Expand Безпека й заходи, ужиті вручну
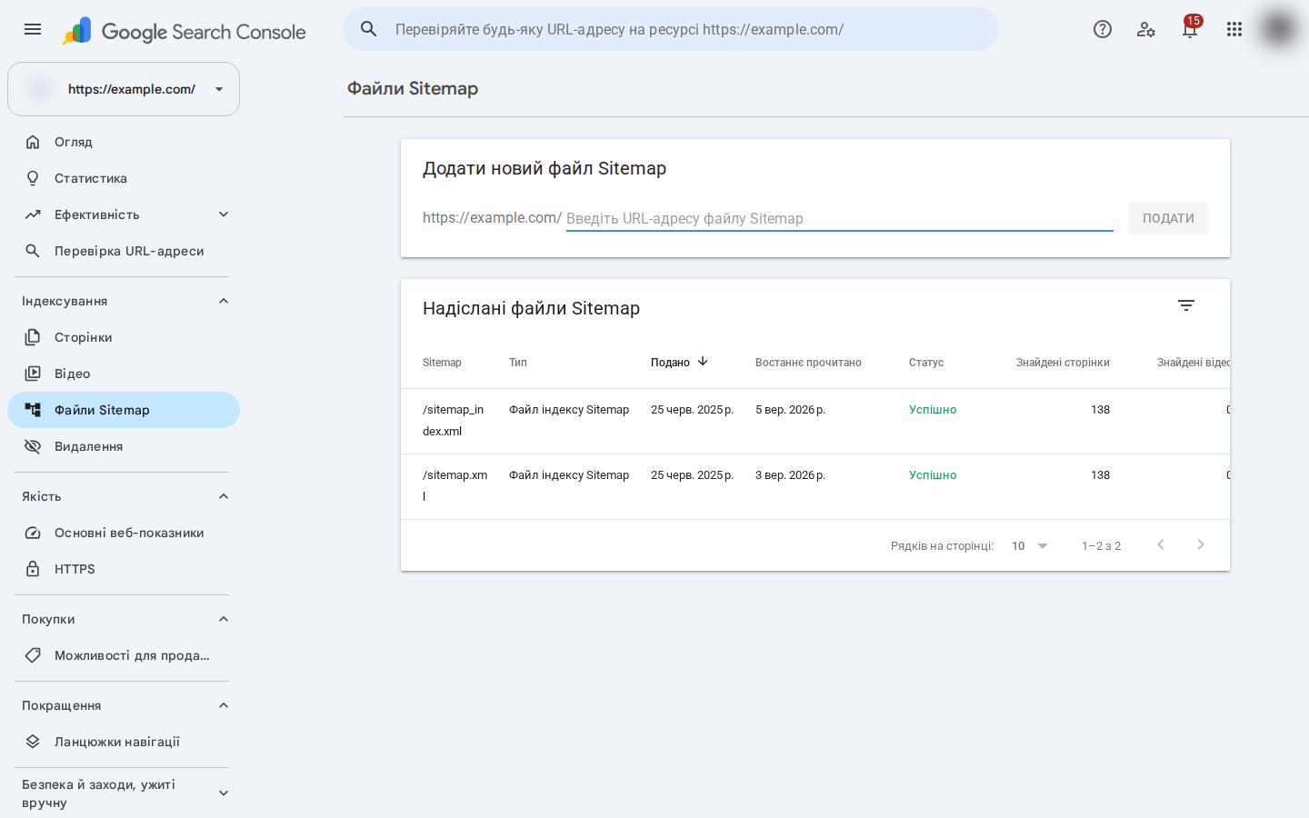This screenshot has height=818, width=1309. pos(224,793)
